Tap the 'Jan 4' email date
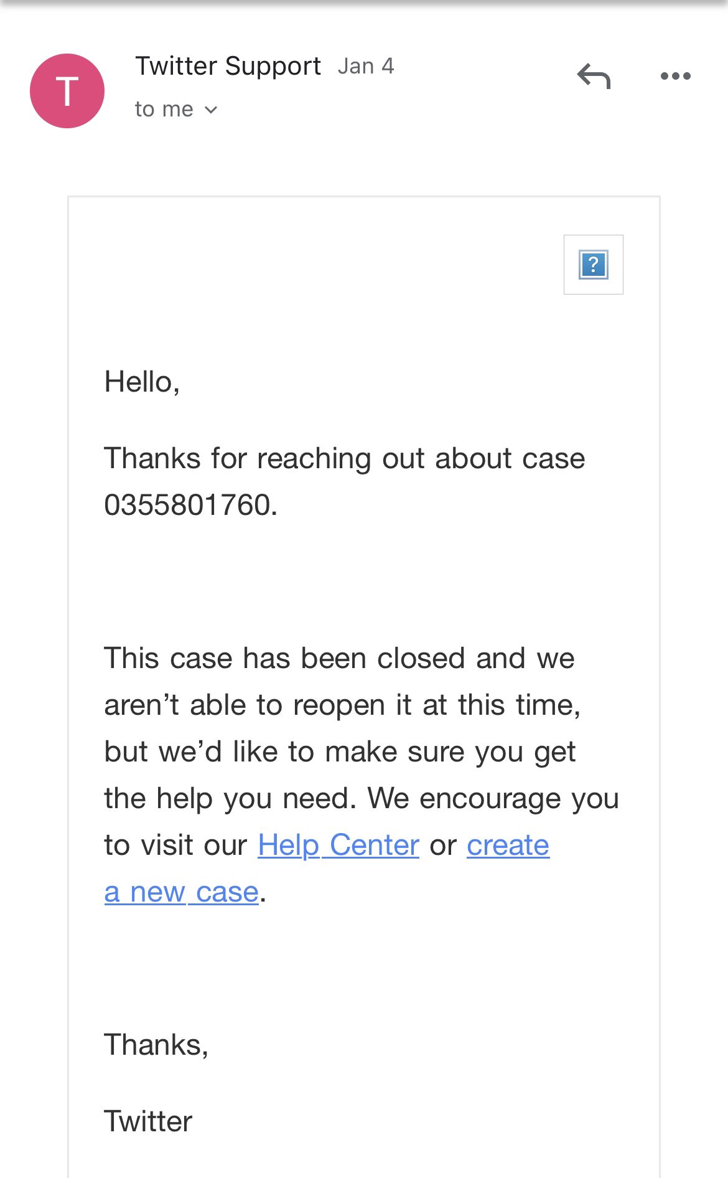Viewport: 728px width, 1178px height. click(366, 66)
